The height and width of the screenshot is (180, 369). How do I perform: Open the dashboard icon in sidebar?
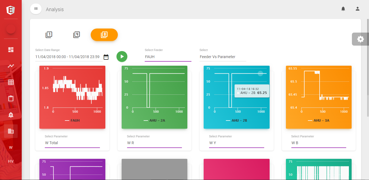[11, 50]
